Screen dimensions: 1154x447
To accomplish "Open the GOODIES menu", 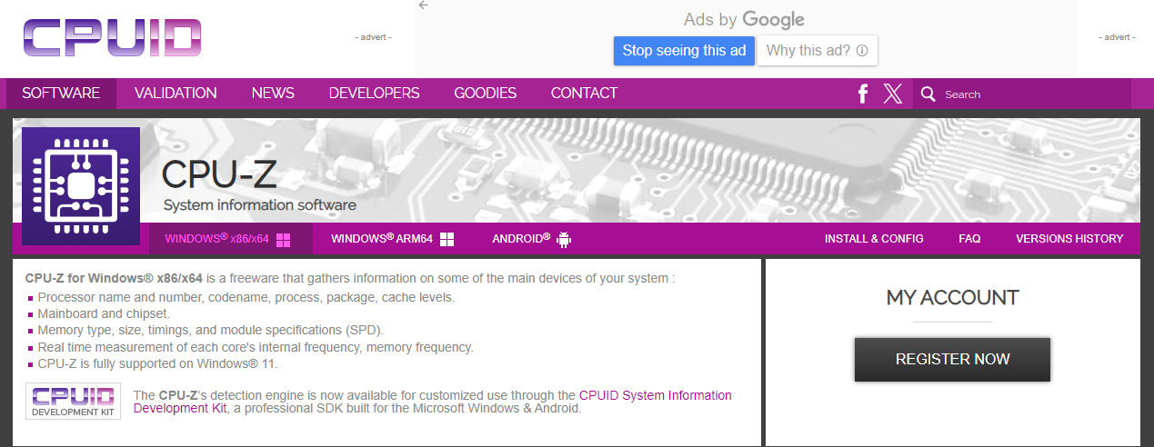I will pyautogui.click(x=485, y=93).
